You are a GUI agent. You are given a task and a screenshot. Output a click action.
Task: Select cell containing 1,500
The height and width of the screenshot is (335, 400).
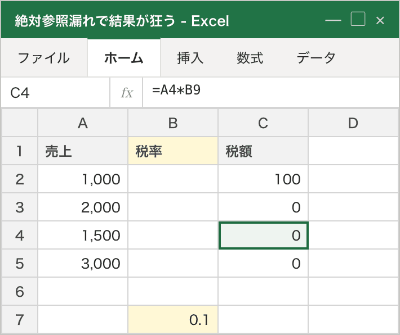(x=83, y=235)
